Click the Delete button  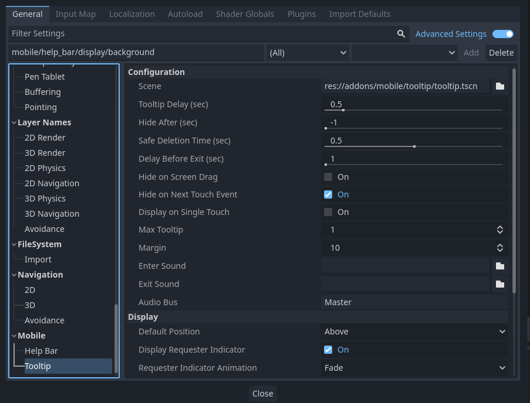(x=501, y=53)
